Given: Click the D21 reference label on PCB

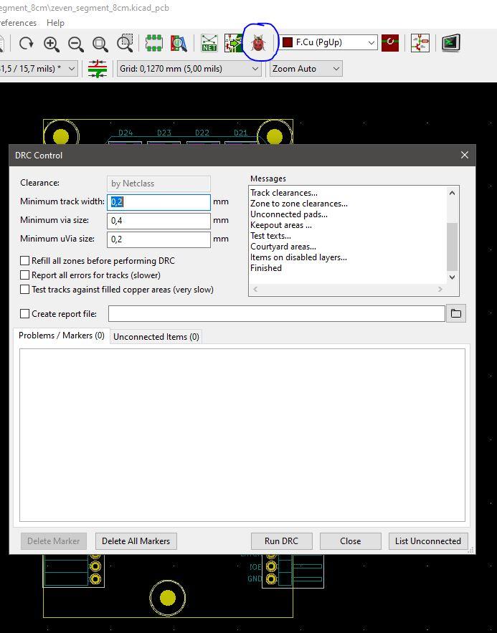Looking at the screenshot, I should (241, 133).
